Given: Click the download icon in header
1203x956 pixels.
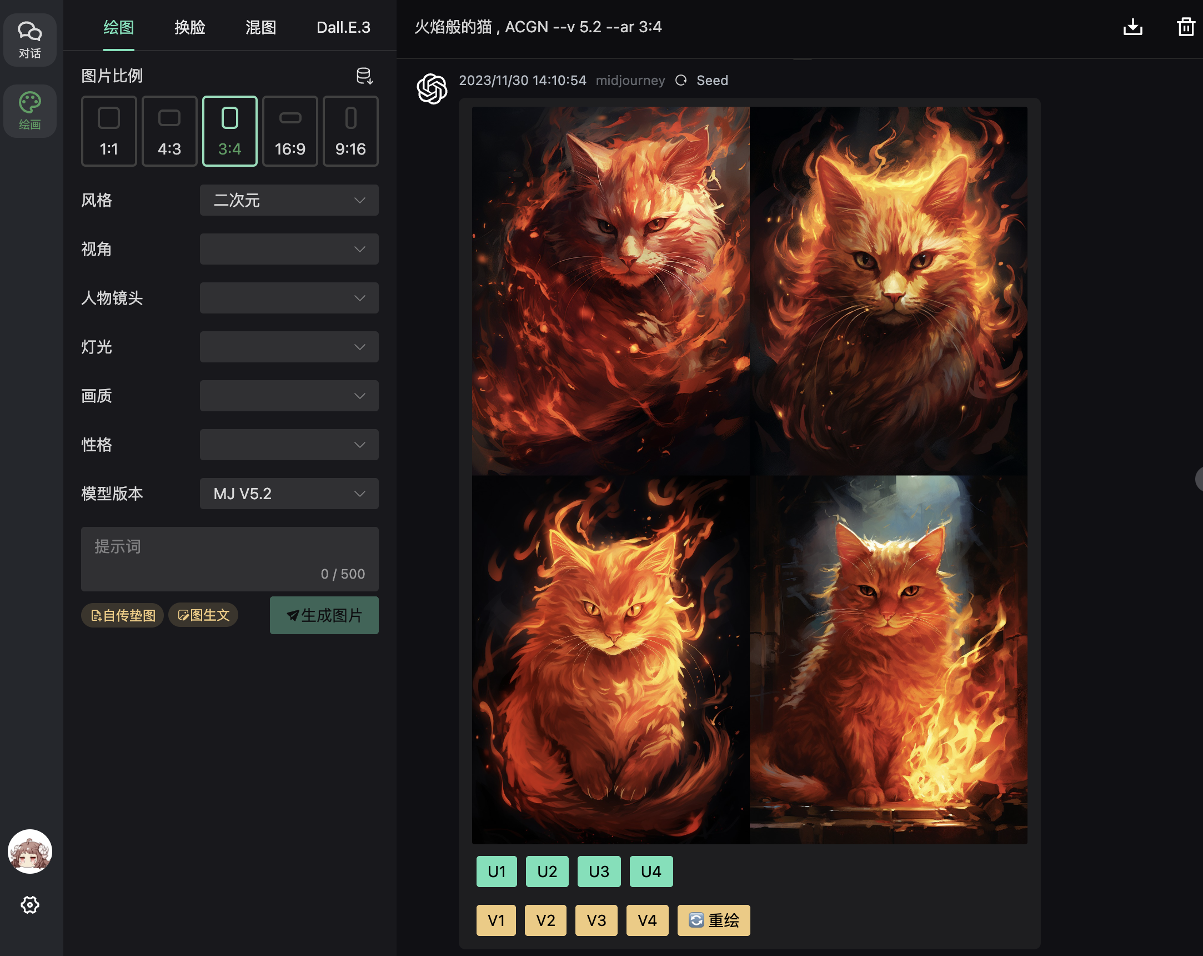Looking at the screenshot, I should tap(1132, 27).
